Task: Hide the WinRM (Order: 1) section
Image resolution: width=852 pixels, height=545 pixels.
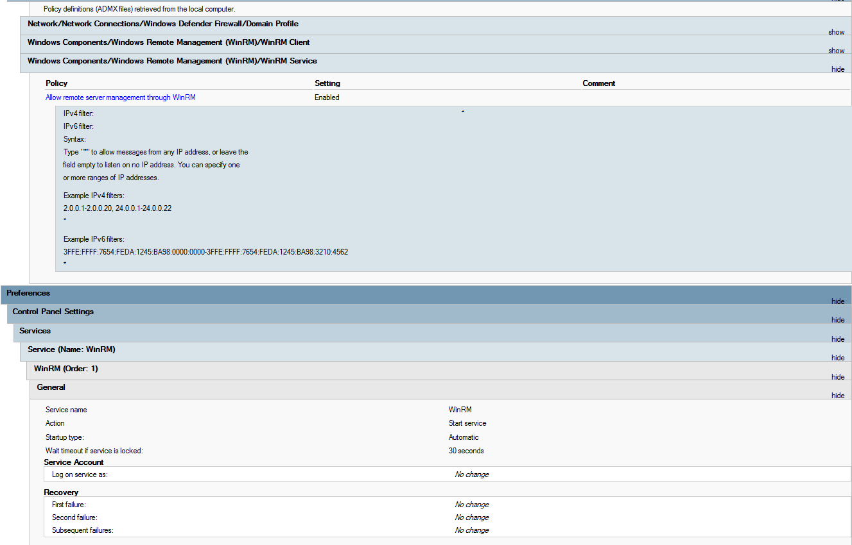Action: (838, 377)
